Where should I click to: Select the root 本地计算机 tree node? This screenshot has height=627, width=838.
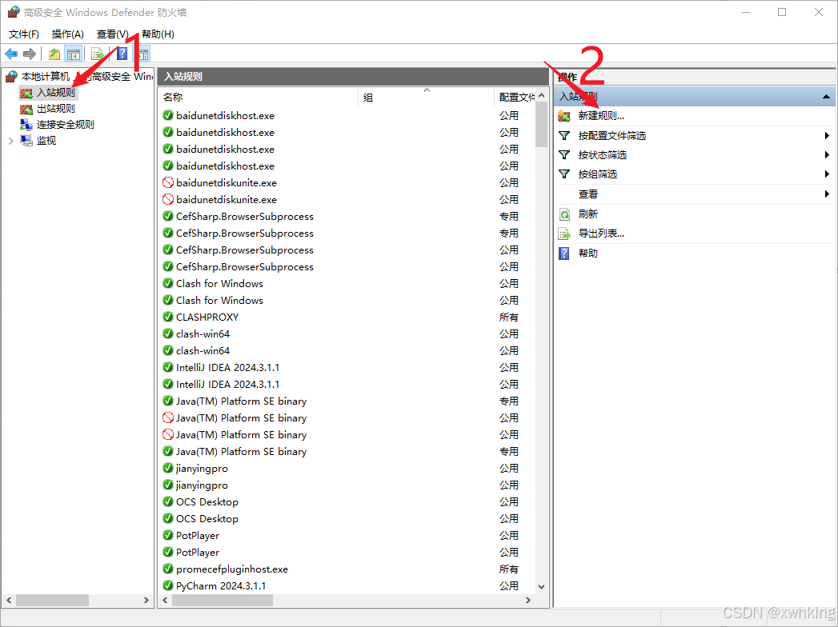pos(86,76)
